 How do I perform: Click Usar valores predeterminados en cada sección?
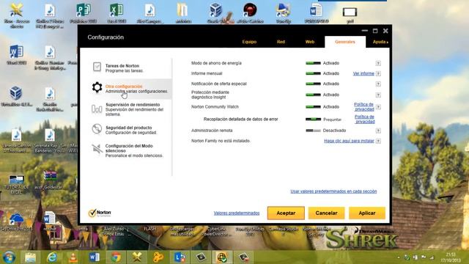333,191
